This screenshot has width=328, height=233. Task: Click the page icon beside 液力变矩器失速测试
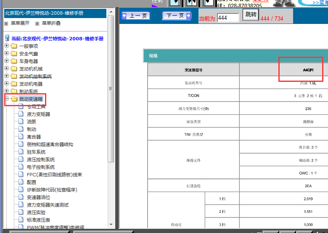coord(21,204)
